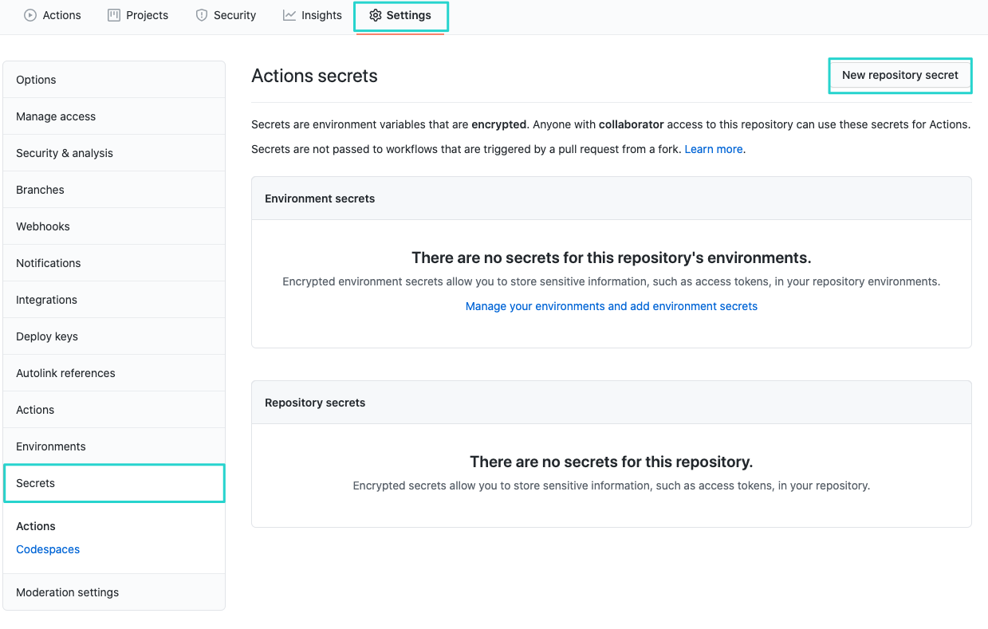Open the Webhooks section
Screen dimensions: 988x629
pos(42,226)
